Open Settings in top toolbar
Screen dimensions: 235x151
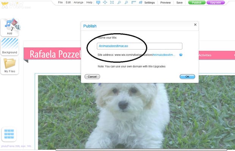pos(149,3)
